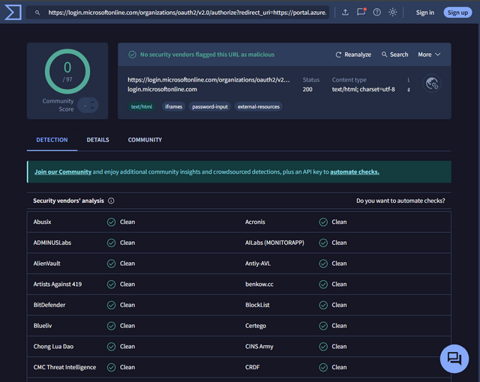Click the Acronis clean checkmark icon

(x=323, y=222)
